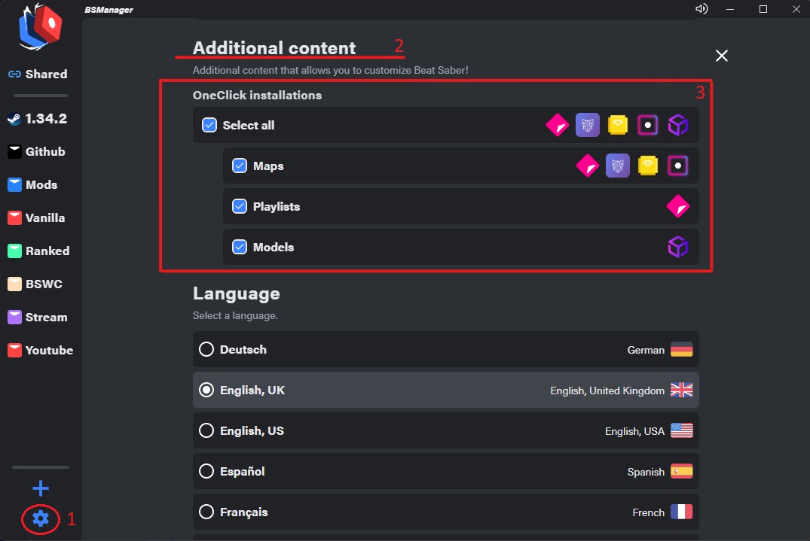The image size is (810, 541).
Task: Disable the Playlists checkbox
Action: (240, 206)
